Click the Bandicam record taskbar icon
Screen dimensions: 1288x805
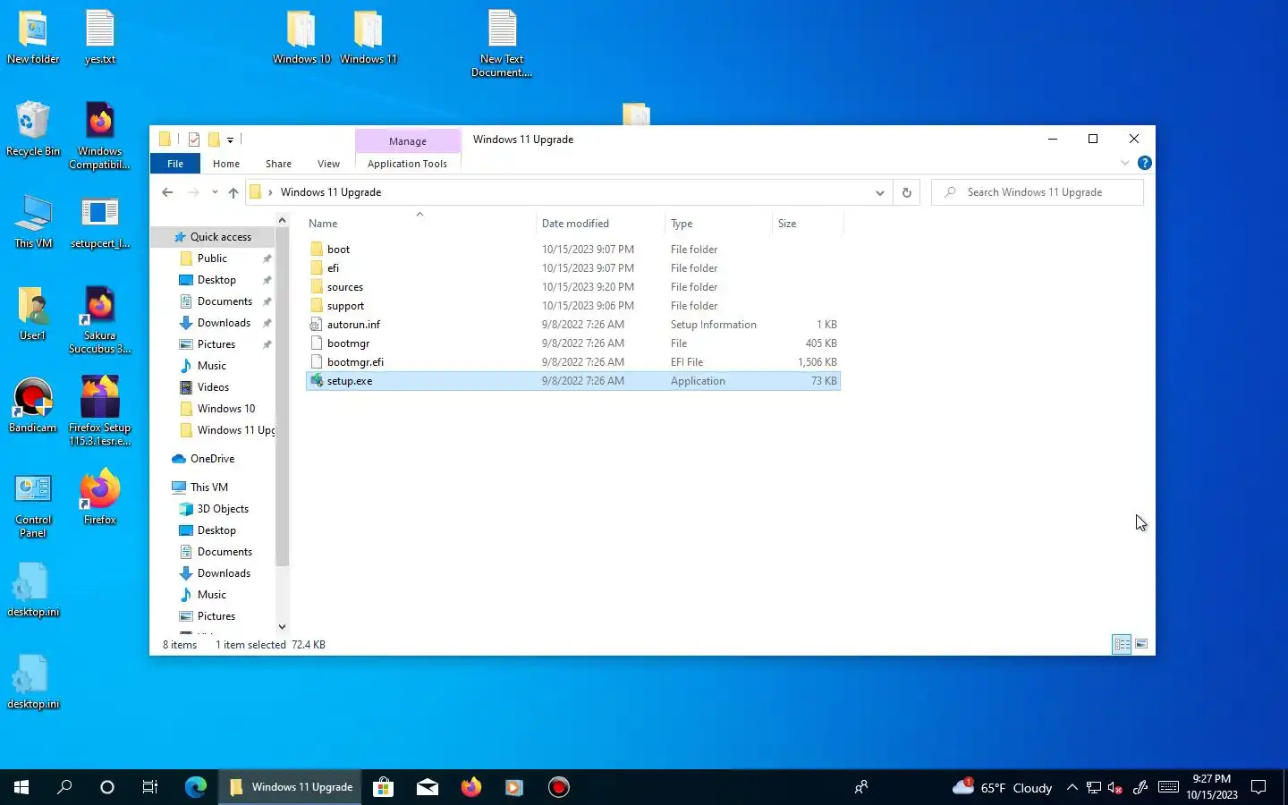pyautogui.click(x=559, y=787)
